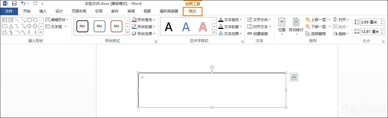Apply the blue outline Abc shape style

click(x=99, y=26)
